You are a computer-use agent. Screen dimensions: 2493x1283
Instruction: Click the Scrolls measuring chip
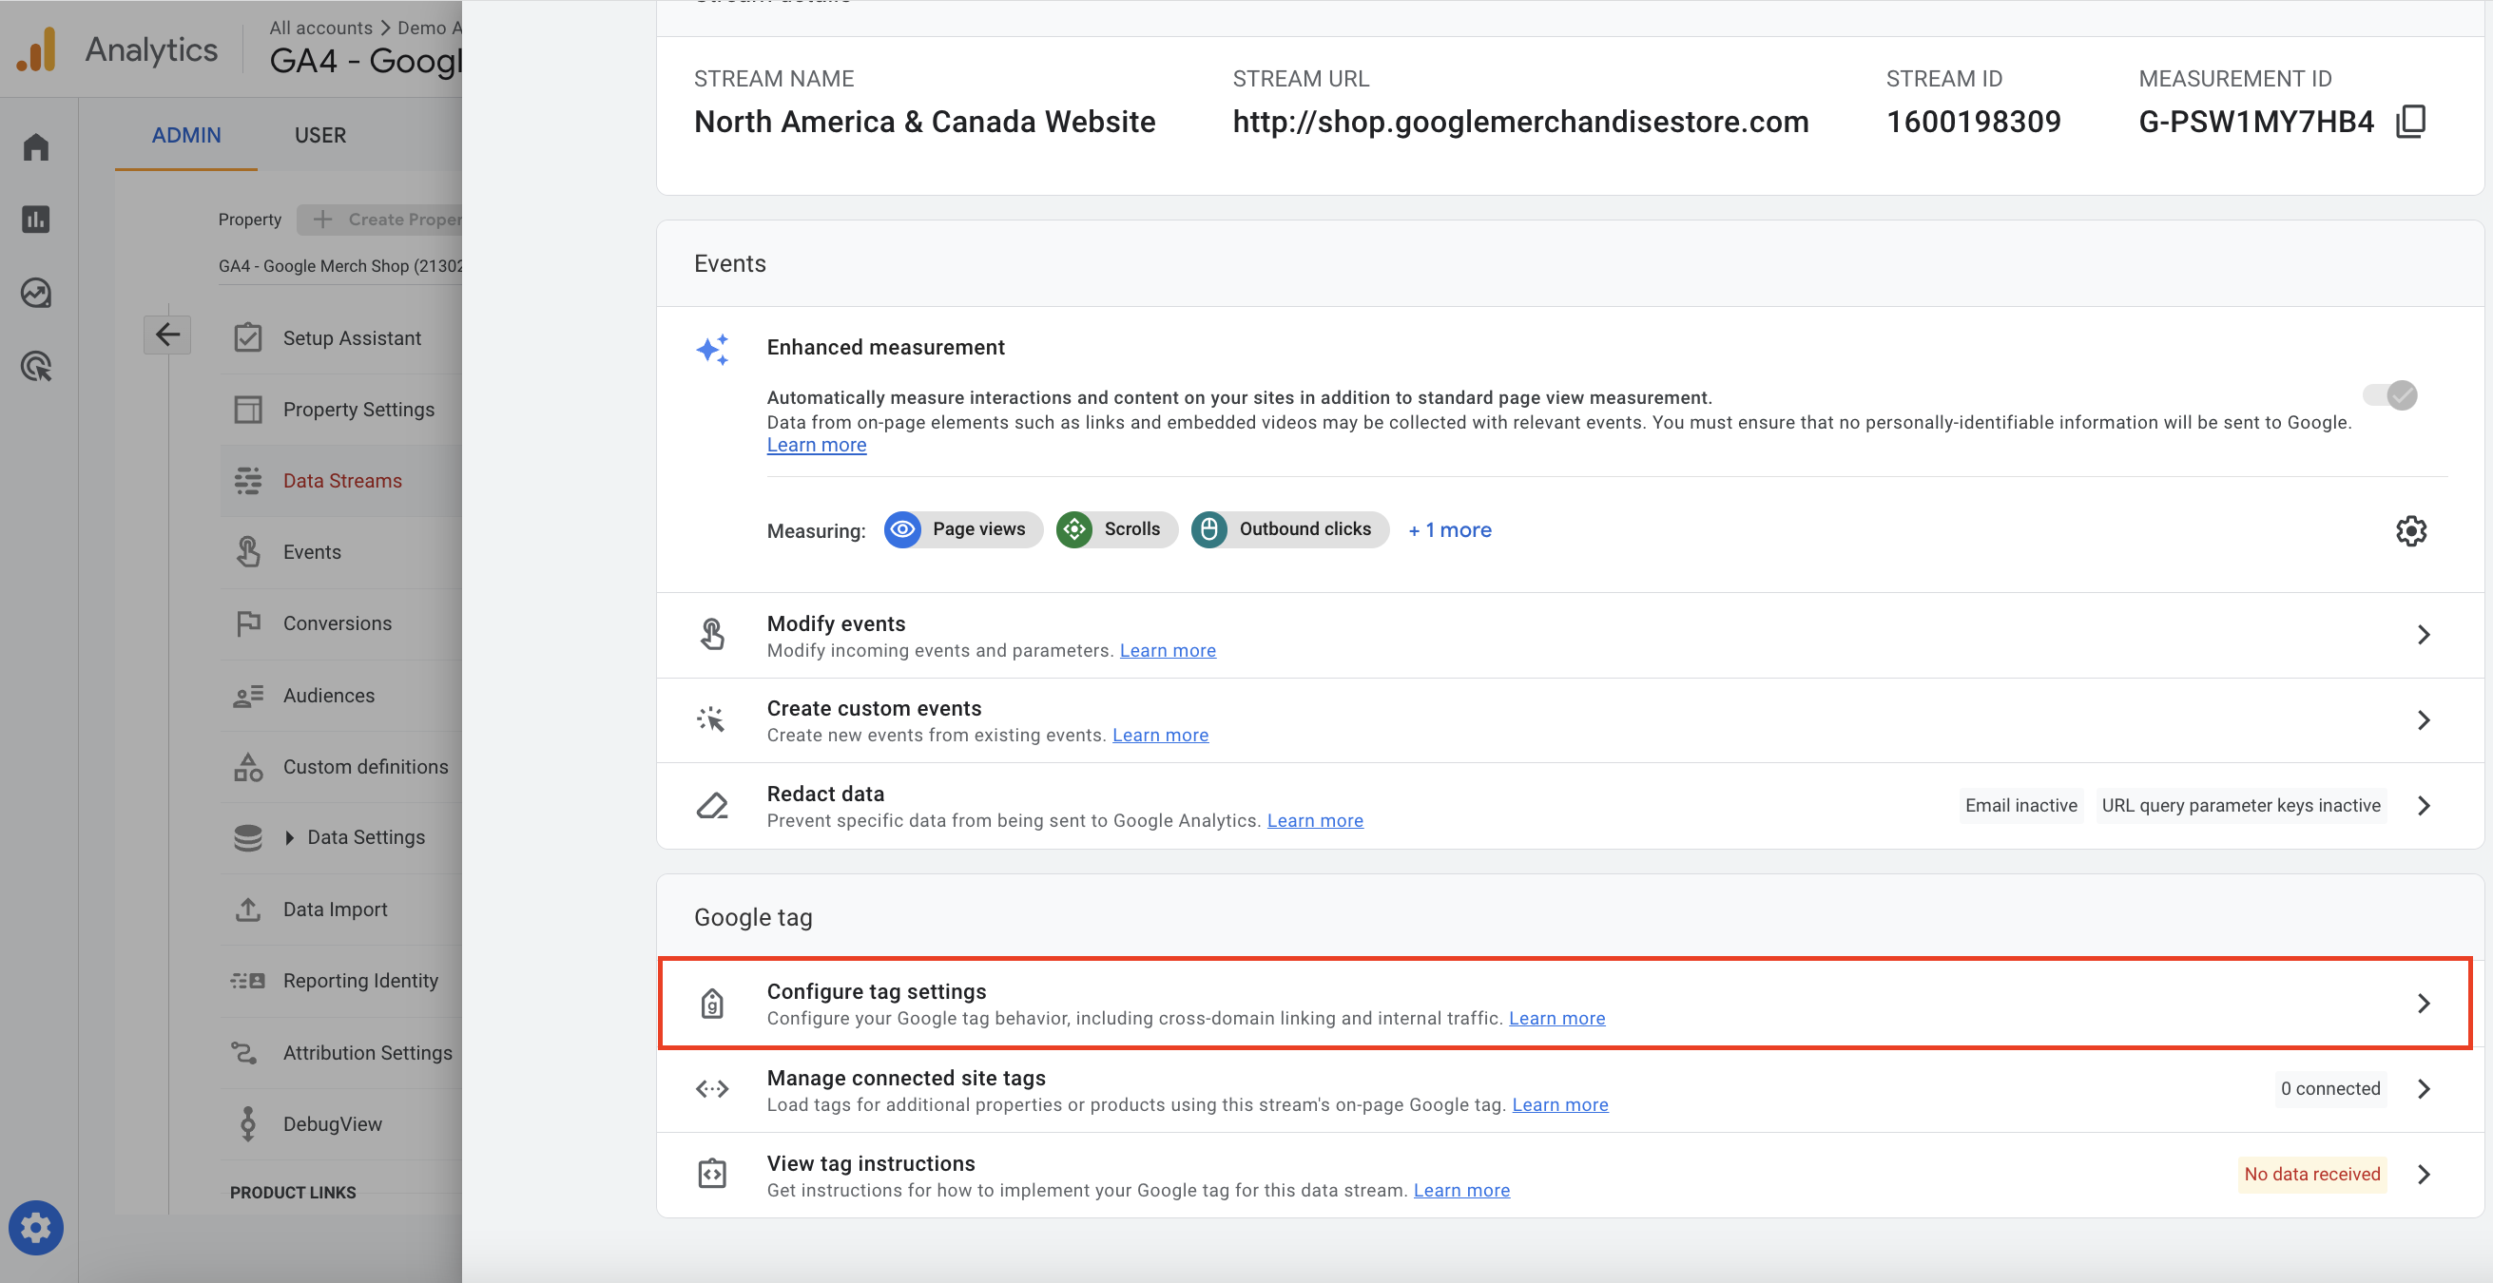[x=1117, y=529]
